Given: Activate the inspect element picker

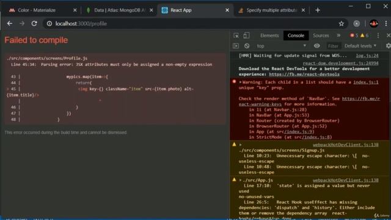Looking at the screenshot, I should click(236, 35).
